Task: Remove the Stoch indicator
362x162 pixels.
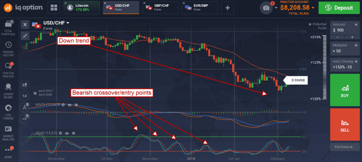Action: point(74,133)
